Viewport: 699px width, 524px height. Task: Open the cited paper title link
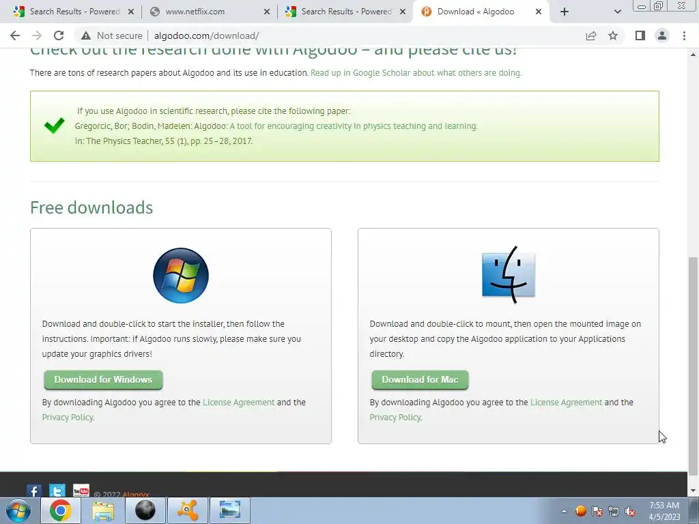pyautogui.click(x=354, y=126)
